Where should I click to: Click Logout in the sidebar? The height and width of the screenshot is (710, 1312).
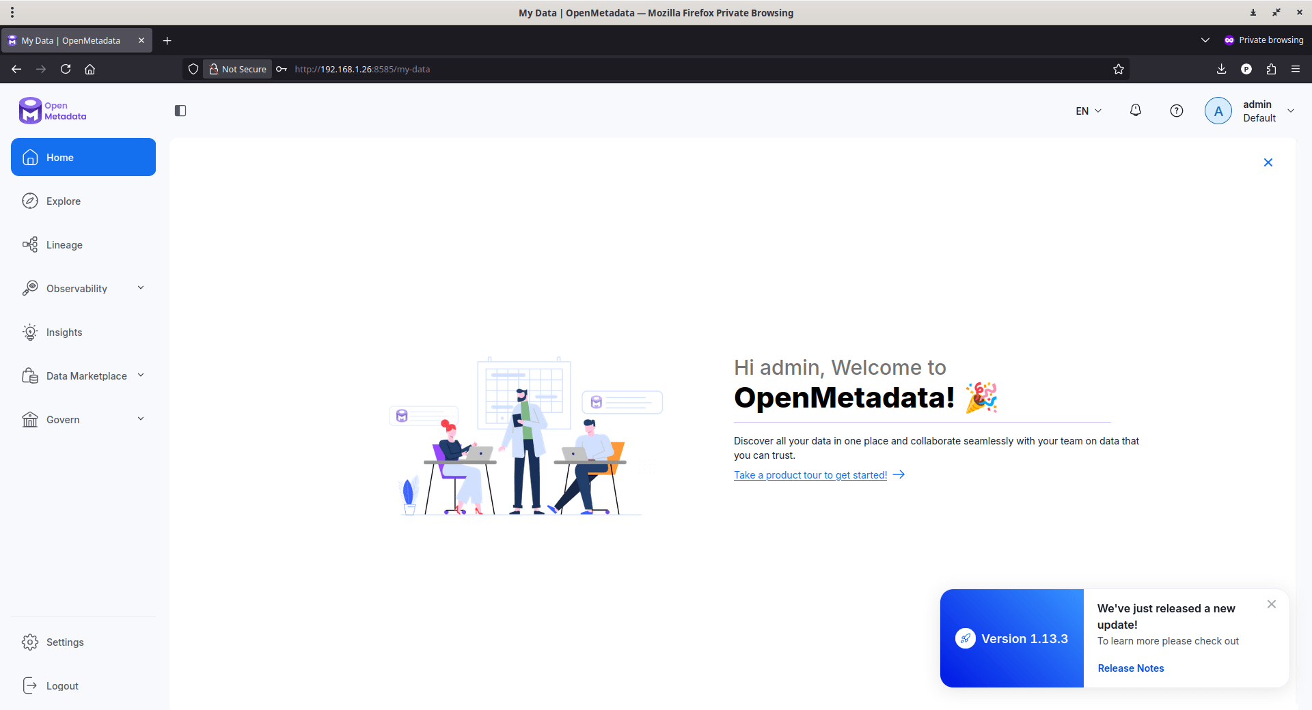(x=83, y=685)
